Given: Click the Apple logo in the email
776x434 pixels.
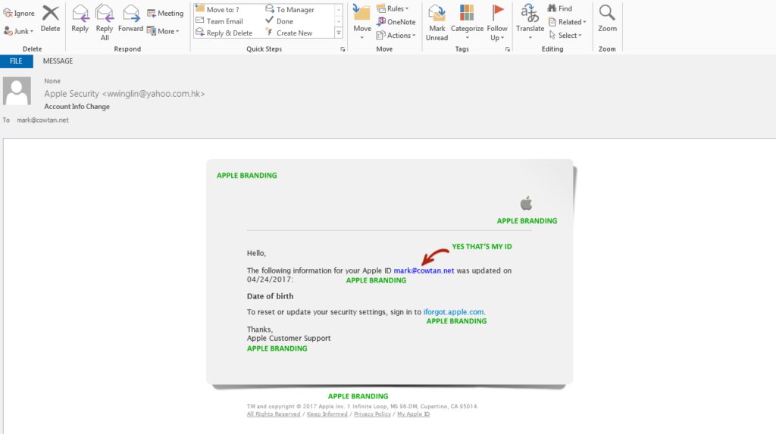Looking at the screenshot, I should [x=526, y=203].
